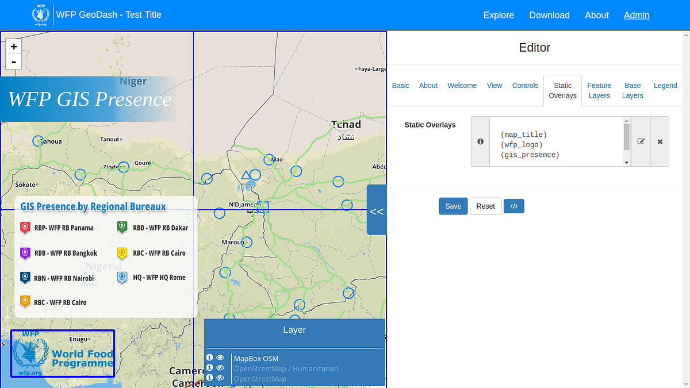
Task: Zoom in the map with plus button
Action: click(x=14, y=47)
